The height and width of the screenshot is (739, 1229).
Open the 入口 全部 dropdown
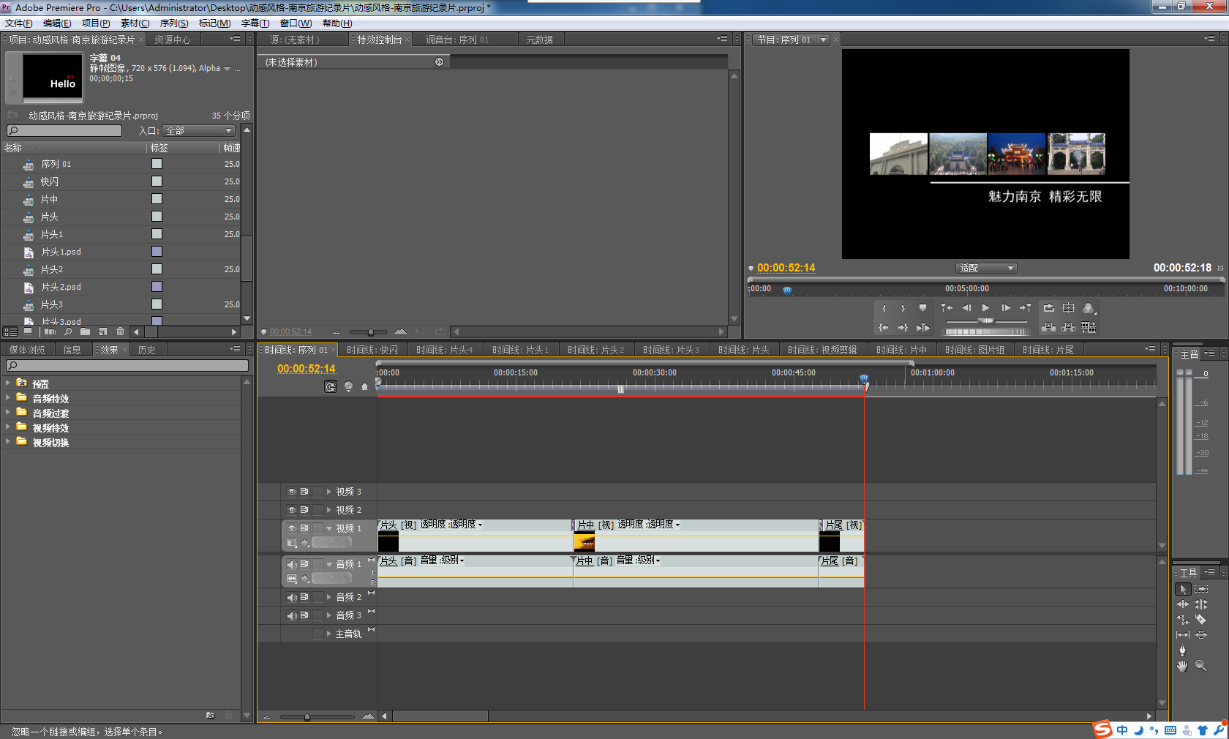click(198, 131)
